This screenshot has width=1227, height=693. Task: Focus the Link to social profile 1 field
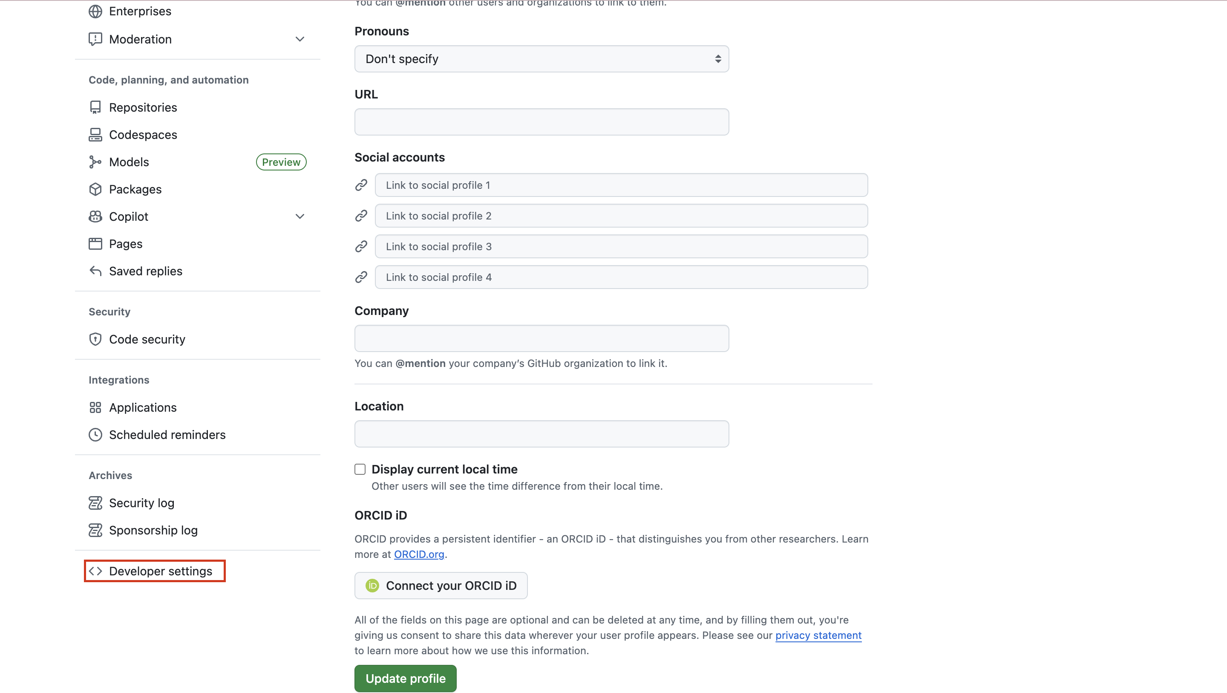621,185
